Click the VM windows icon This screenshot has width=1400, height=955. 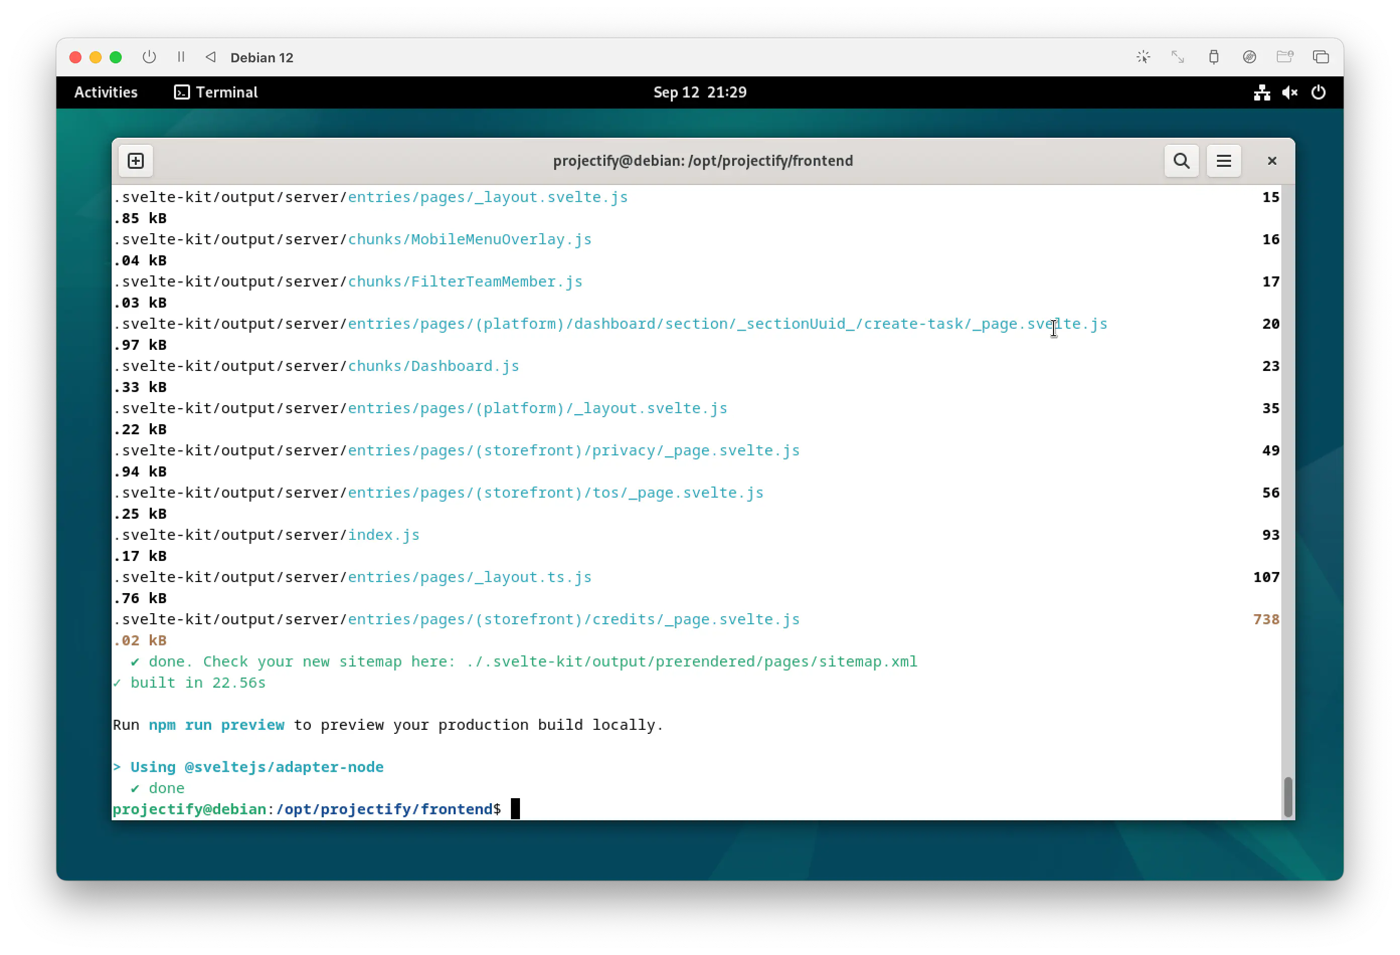(x=1321, y=57)
